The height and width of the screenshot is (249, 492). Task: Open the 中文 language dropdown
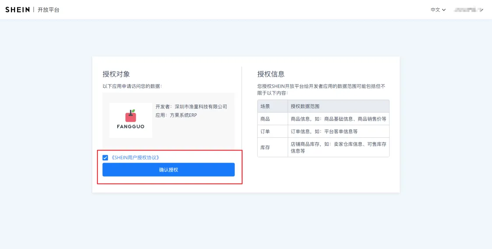coord(438,10)
